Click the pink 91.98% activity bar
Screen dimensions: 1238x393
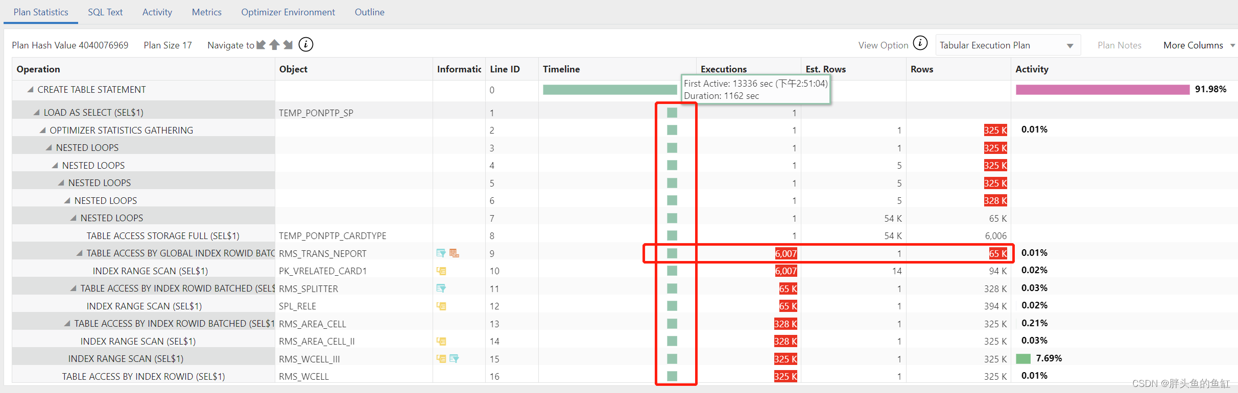point(1103,90)
